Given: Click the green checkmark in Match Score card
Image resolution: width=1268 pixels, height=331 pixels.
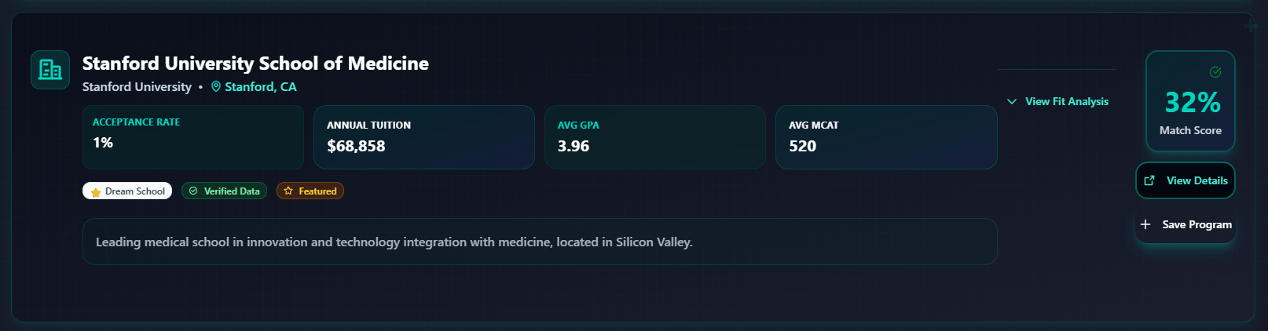Looking at the screenshot, I should [x=1215, y=72].
